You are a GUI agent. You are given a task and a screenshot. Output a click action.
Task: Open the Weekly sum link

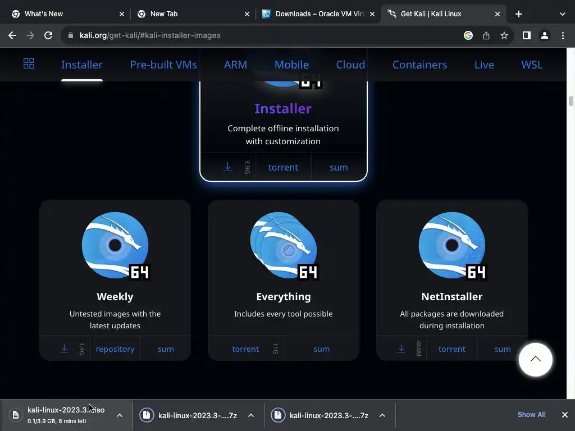pos(166,349)
